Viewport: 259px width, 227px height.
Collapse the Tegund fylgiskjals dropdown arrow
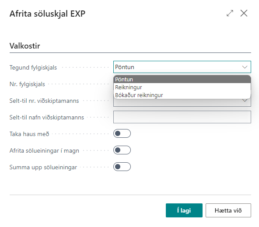(x=245, y=67)
